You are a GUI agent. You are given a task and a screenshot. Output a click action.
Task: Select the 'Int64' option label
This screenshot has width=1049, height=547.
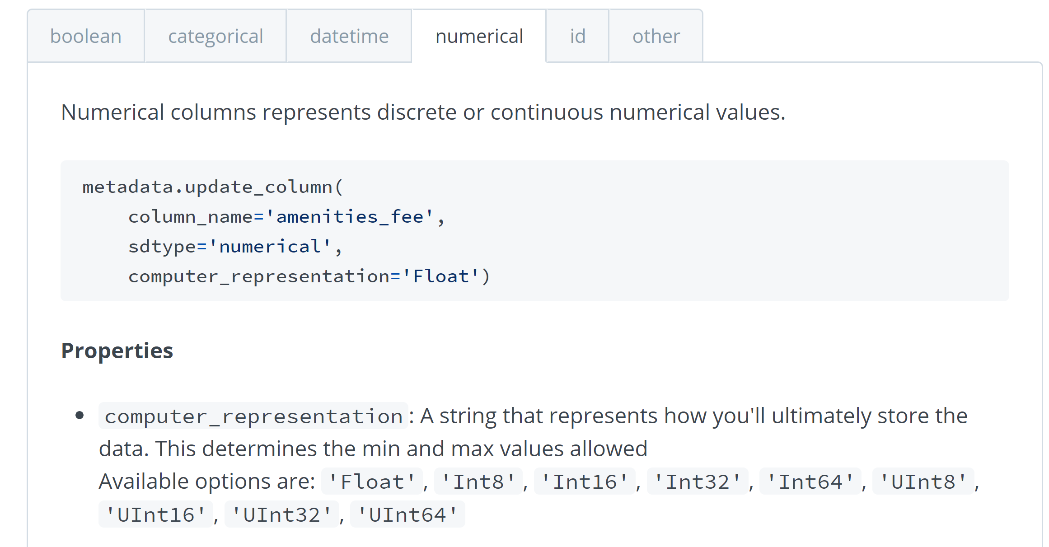click(x=811, y=481)
